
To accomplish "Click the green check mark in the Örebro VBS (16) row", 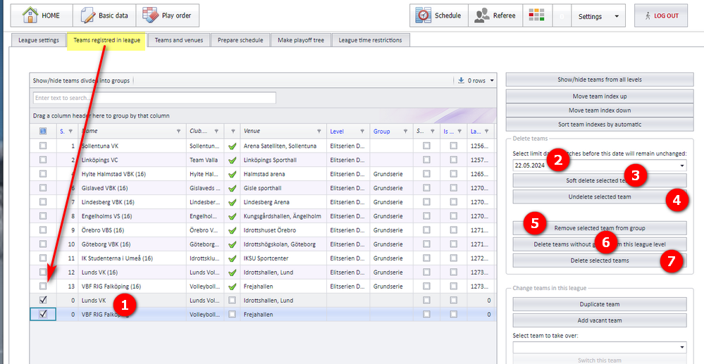I will point(232,230).
